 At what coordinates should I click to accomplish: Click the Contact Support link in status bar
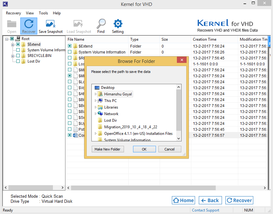[205, 210]
